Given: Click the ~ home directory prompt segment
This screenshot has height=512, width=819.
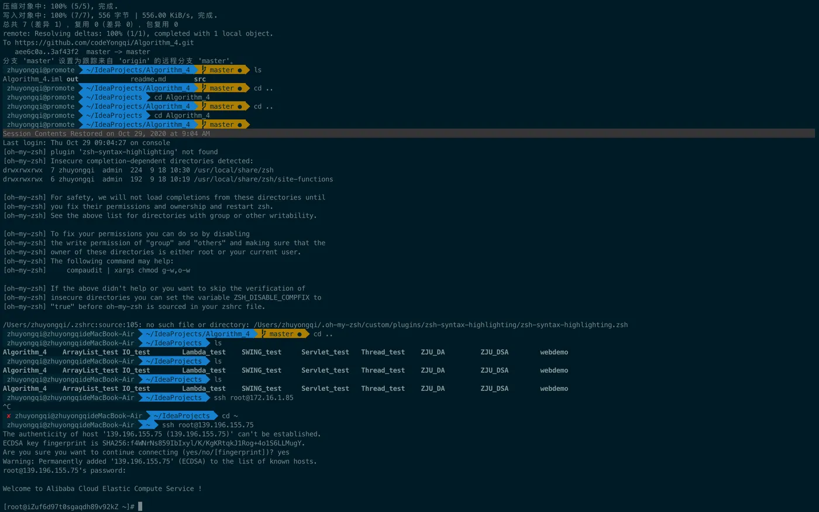Looking at the screenshot, I should coord(149,425).
